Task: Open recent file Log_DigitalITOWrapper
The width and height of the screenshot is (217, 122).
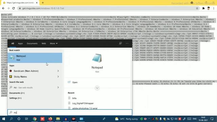Action: coord(83,103)
